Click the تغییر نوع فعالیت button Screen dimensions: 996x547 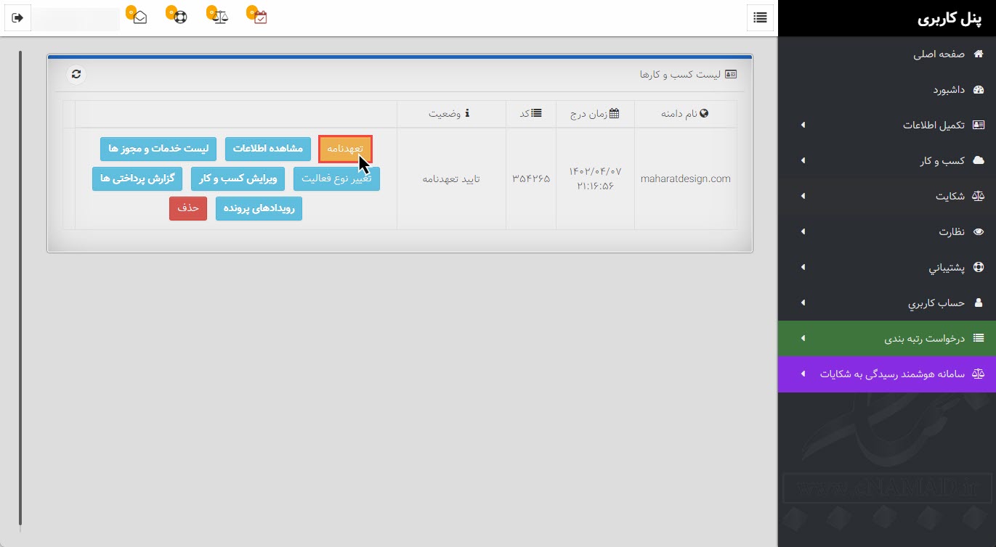tap(336, 178)
